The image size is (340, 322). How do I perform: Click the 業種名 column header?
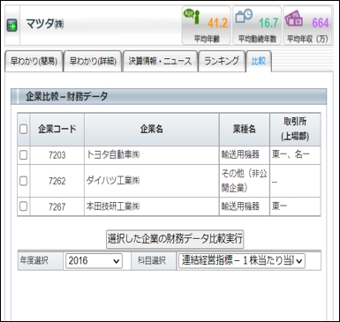[x=245, y=129]
